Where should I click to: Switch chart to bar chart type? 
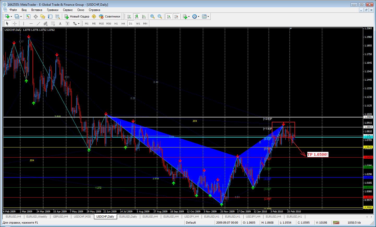point(129,16)
